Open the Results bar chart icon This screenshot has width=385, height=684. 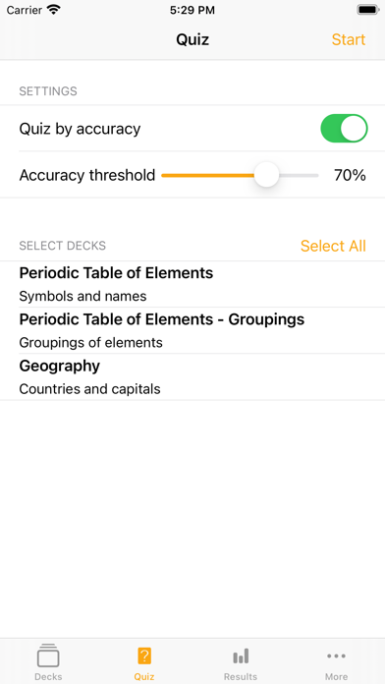tap(241, 655)
